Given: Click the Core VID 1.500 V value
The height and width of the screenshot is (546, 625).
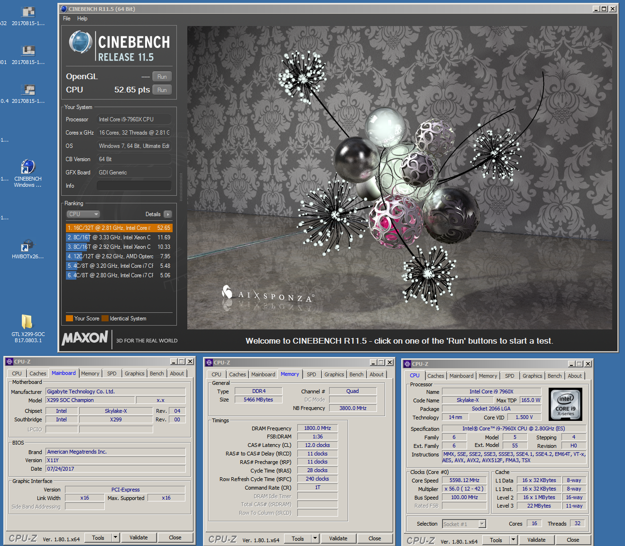Looking at the screenshot, I should coord(524,417).
